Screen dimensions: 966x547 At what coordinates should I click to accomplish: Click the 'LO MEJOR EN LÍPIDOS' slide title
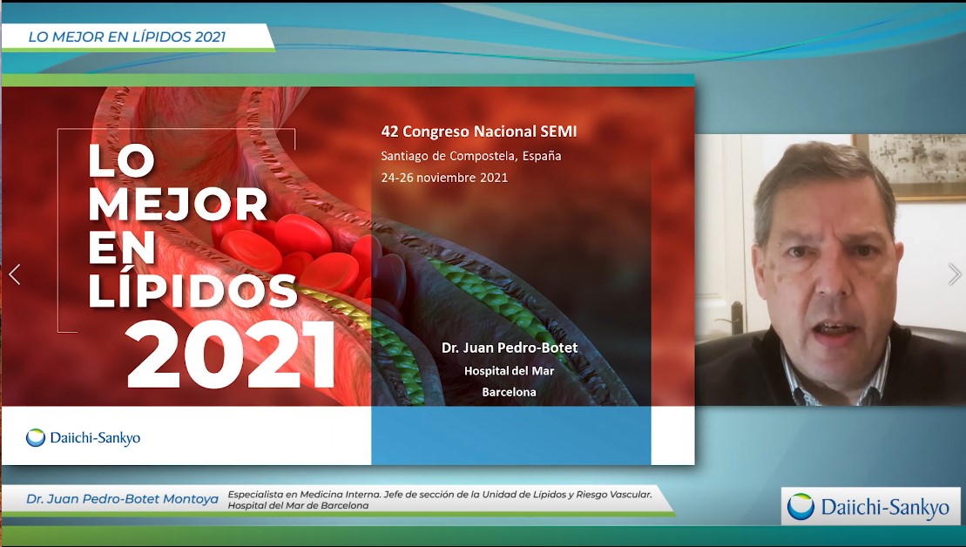(x=193, y=226)
